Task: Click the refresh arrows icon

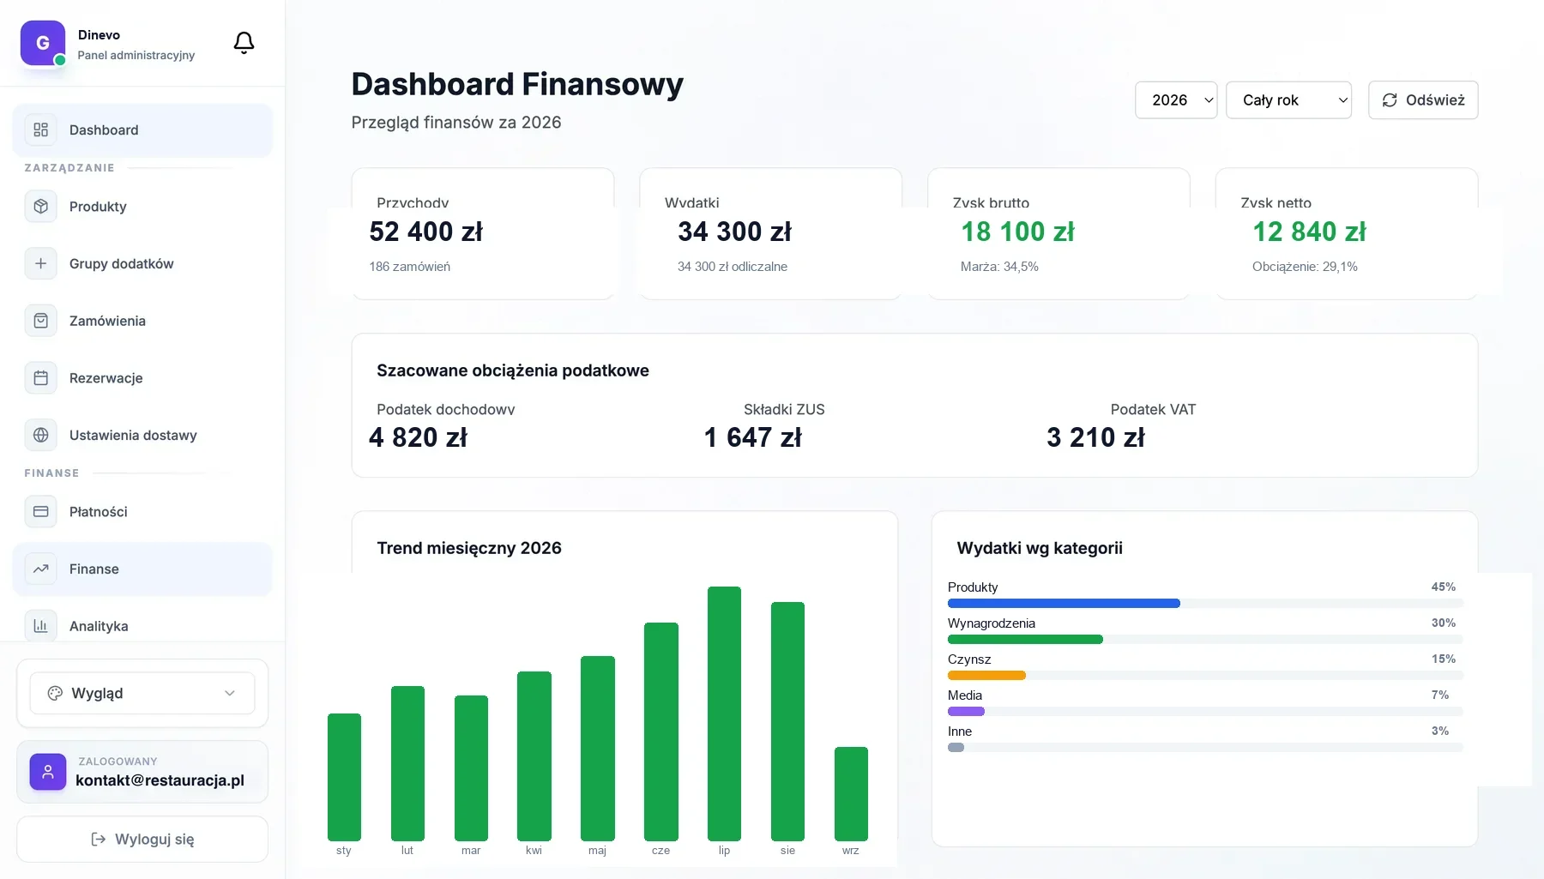Action: click(x=1390, y=100)
